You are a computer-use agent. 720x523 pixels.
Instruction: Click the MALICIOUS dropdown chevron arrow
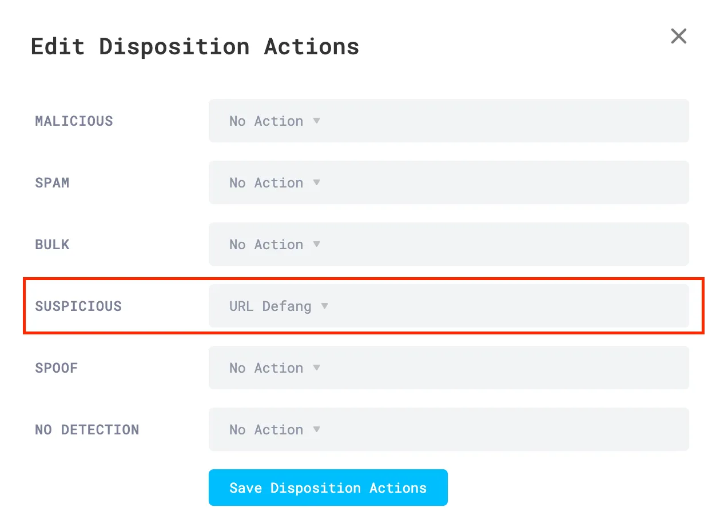pyautogui.click(x=316, y=121)
